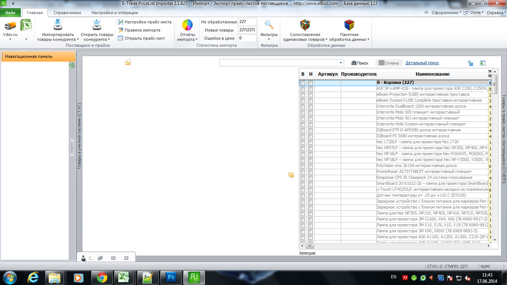507x285 pixels.
Task: Open the search box dropdown arrow
Action: pos(341,63)
